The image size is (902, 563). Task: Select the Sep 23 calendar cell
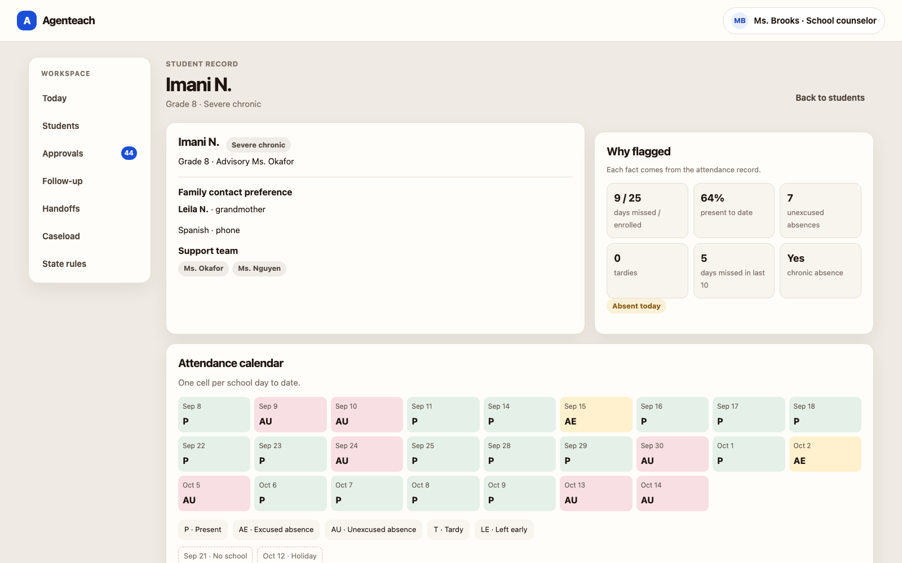tap(291, 454)
